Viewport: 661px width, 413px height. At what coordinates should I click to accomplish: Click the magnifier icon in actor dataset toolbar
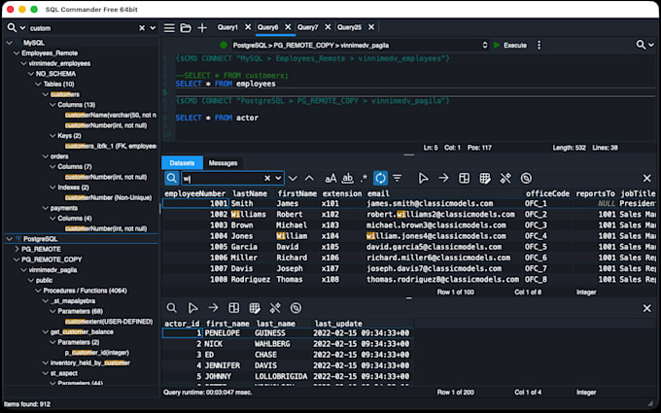[172, 308]
